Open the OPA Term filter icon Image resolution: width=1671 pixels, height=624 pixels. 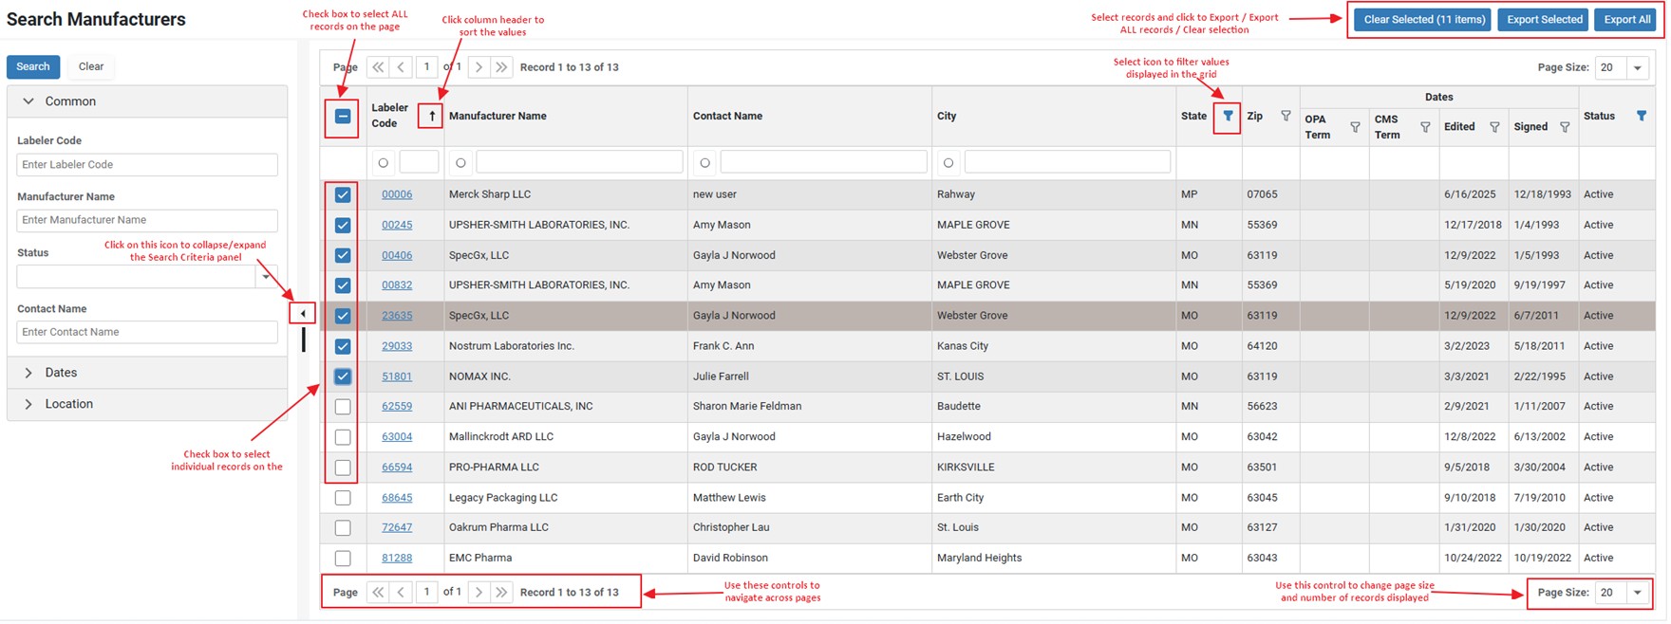(1355, 127)
